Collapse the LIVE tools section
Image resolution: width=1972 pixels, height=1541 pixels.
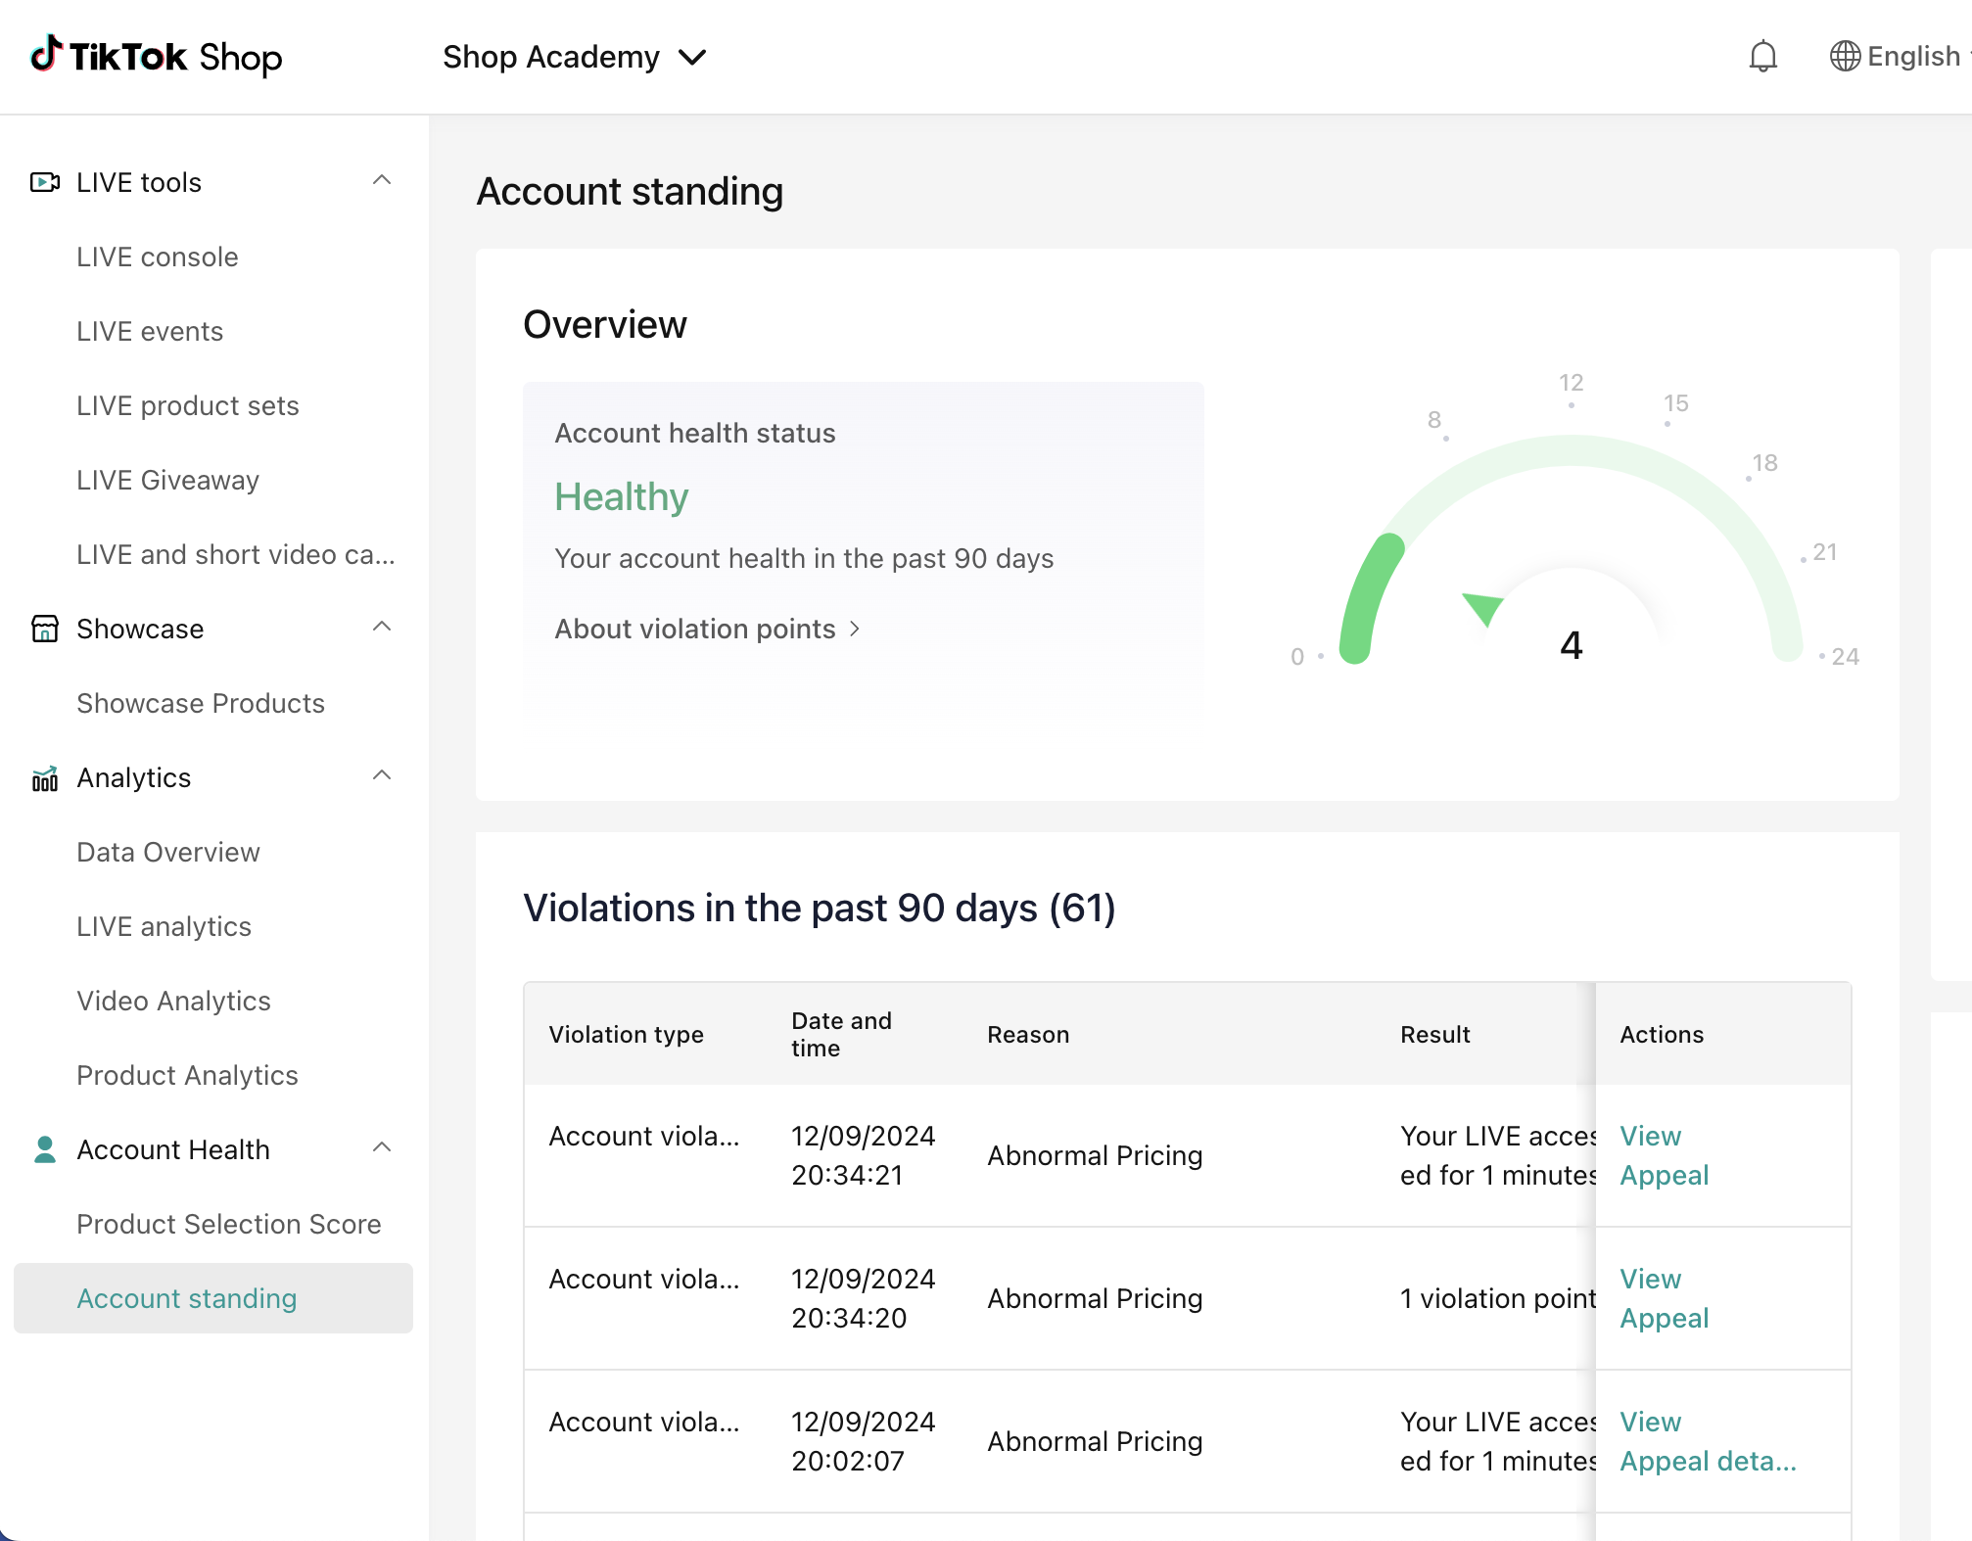382,181
